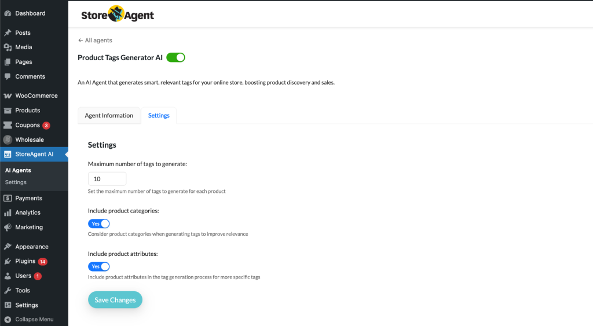This screenshot has width=593, height=326.
Task: Expand the Users menu item
Action: tap(23, 276)
